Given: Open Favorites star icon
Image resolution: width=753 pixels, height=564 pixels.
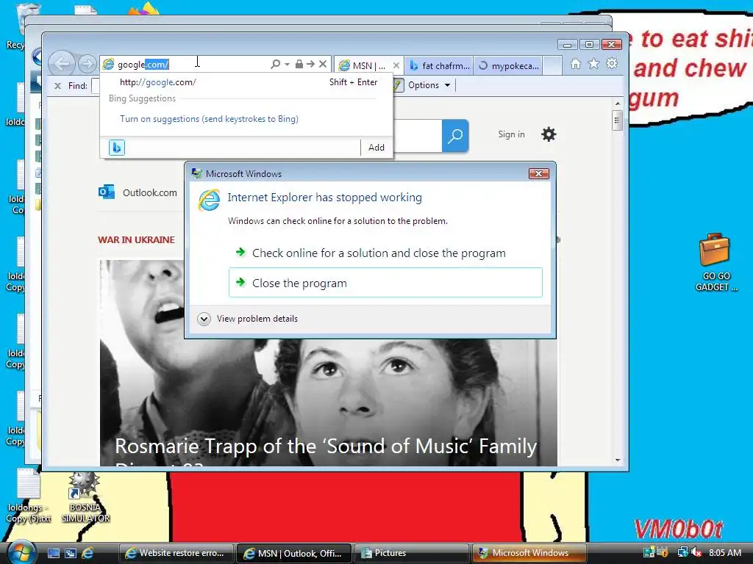Looking at the screenshot, I should [594, 63].
